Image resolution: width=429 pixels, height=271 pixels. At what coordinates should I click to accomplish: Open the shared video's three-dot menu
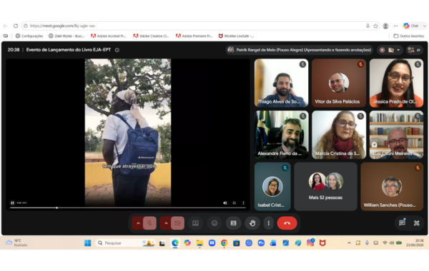[243, 203]
